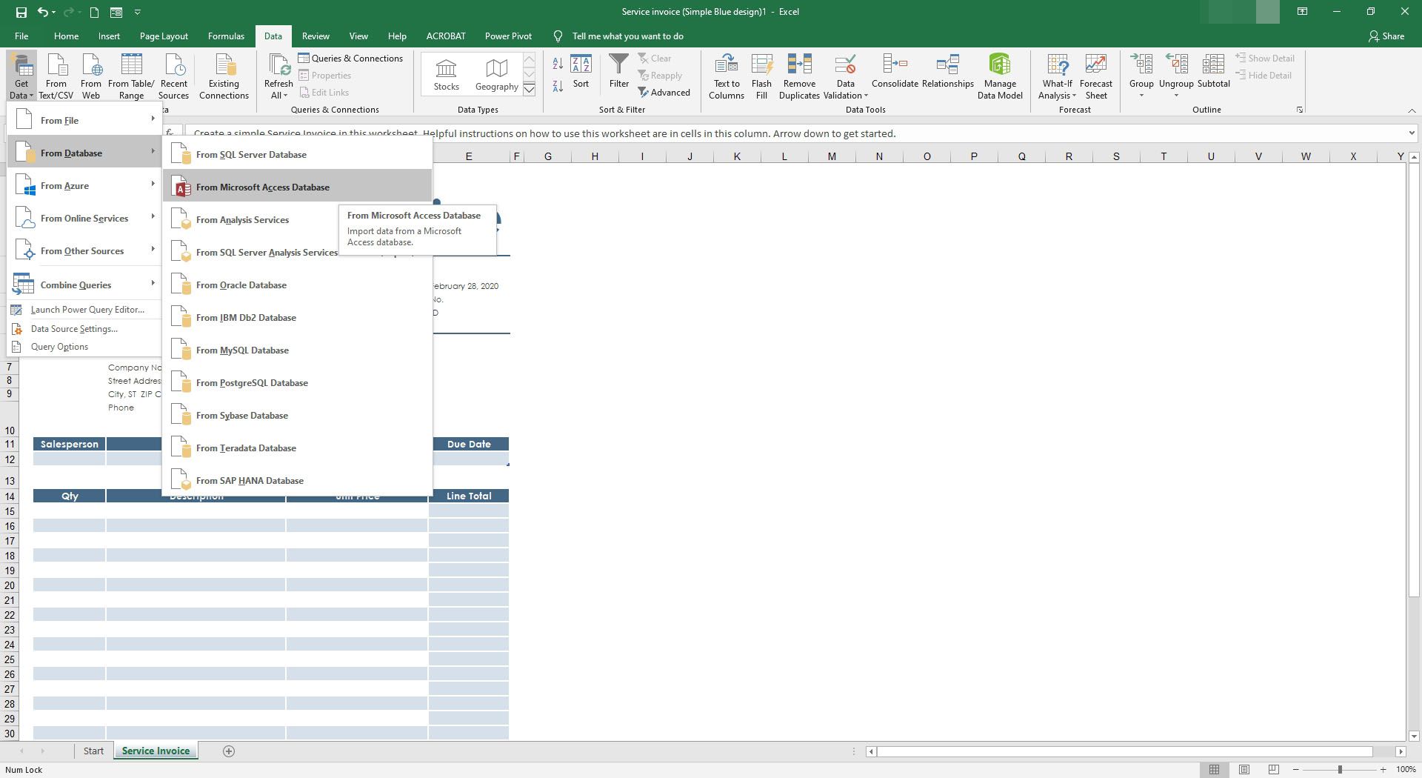Collapse the ribbon with the chevron
The height and width of the screenshot is (778, 1422).
tap(1412, 110)
